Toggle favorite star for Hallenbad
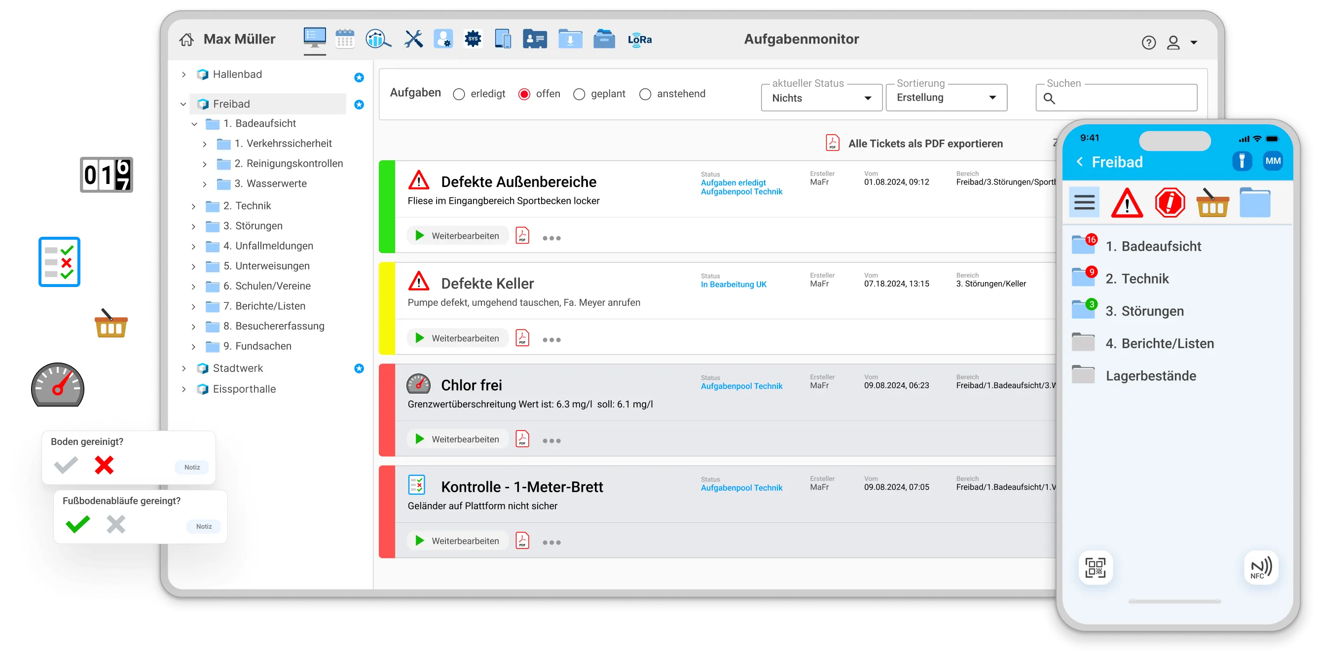Viewport: 1317px width, 654px height. point(359,77)
